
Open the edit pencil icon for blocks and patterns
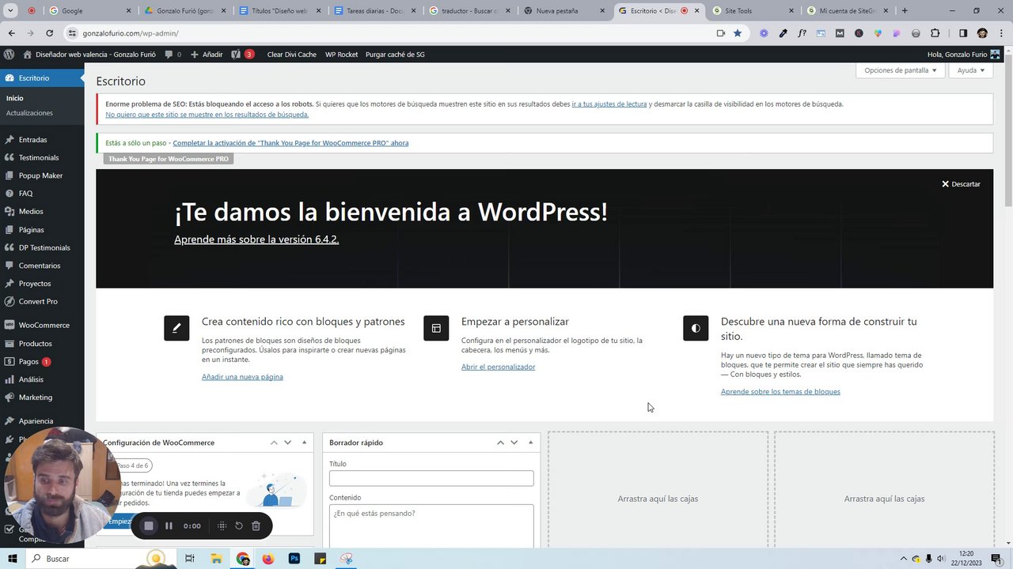point(176,328)
